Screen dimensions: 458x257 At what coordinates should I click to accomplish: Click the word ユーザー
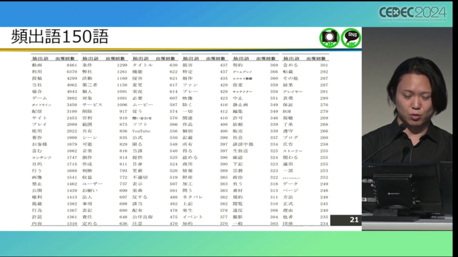pos(92,184)
